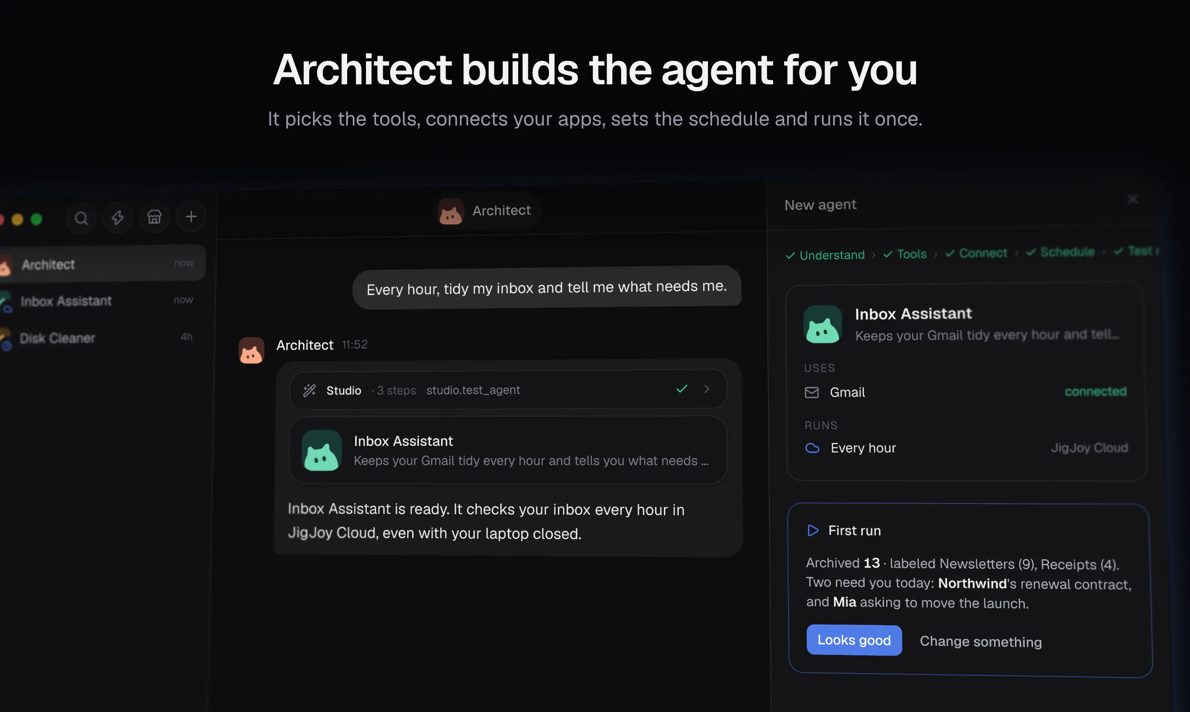1190x712 pixels.
Task: Go to the Schedule step
Action: point(1060,252)
